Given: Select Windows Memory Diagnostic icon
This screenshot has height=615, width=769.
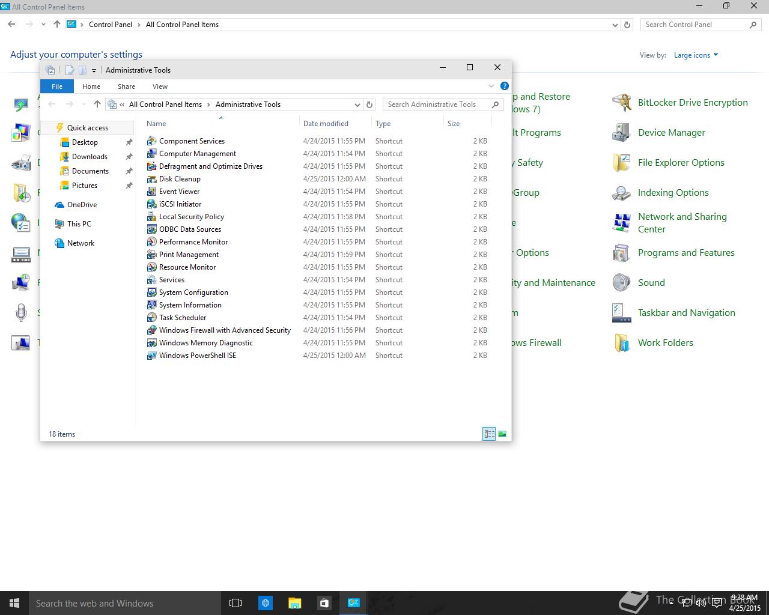Looking at the screenshot, I should [x=152, y=343].
